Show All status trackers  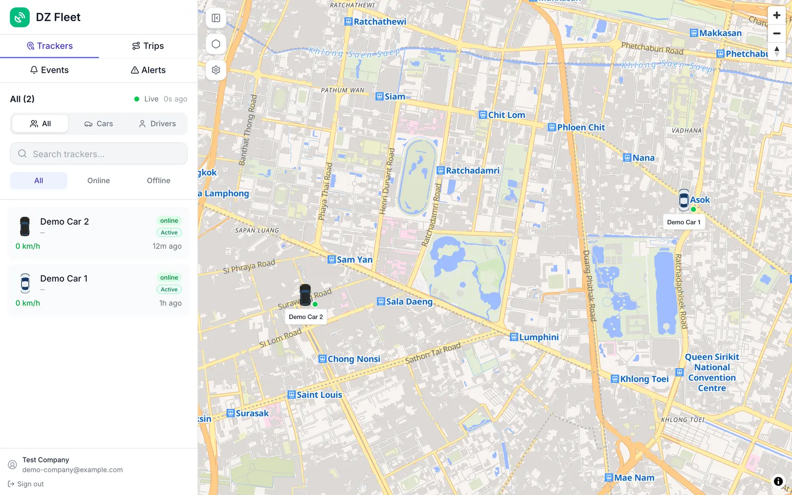click(x=39, y=181)
